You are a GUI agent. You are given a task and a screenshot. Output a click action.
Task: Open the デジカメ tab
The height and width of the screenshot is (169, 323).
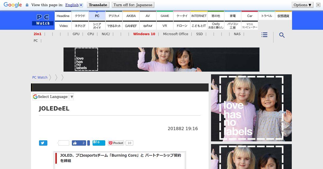pyautogui.click(x=114, y=16)
